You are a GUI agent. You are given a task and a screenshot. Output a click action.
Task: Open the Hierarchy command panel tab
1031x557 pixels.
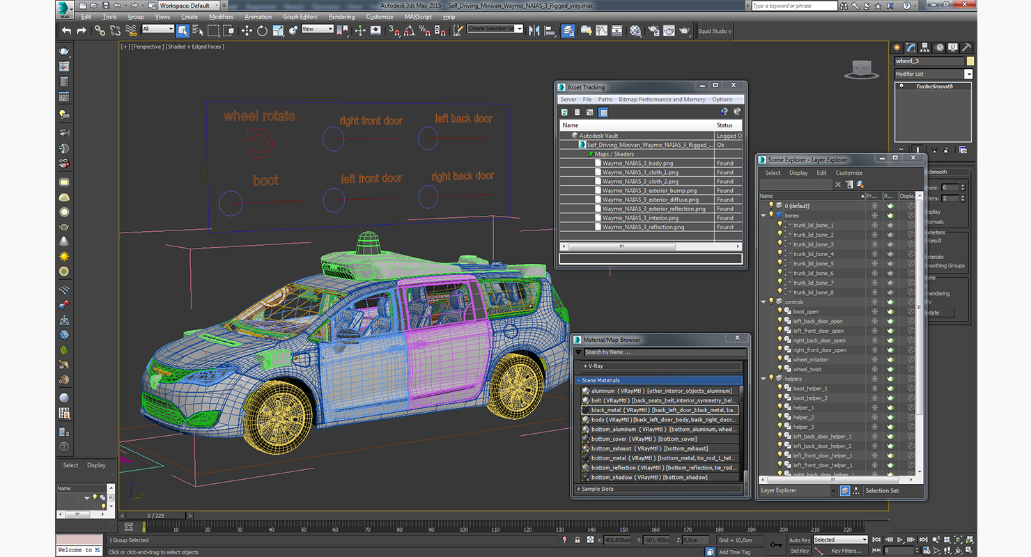click(924, 47)
